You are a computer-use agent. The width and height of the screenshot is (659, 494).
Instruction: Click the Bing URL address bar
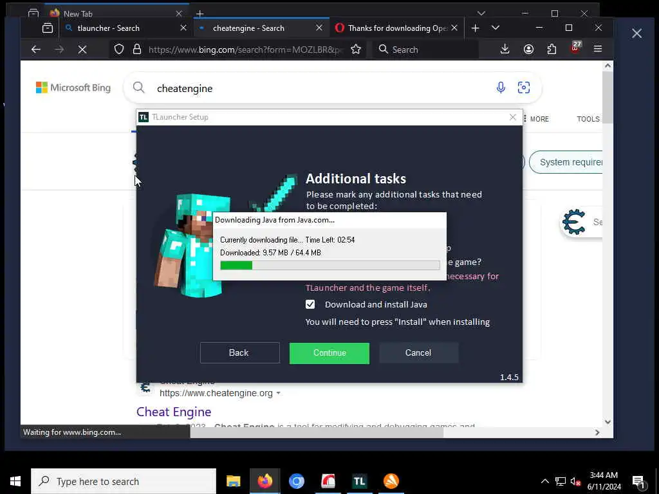[244, 50]
